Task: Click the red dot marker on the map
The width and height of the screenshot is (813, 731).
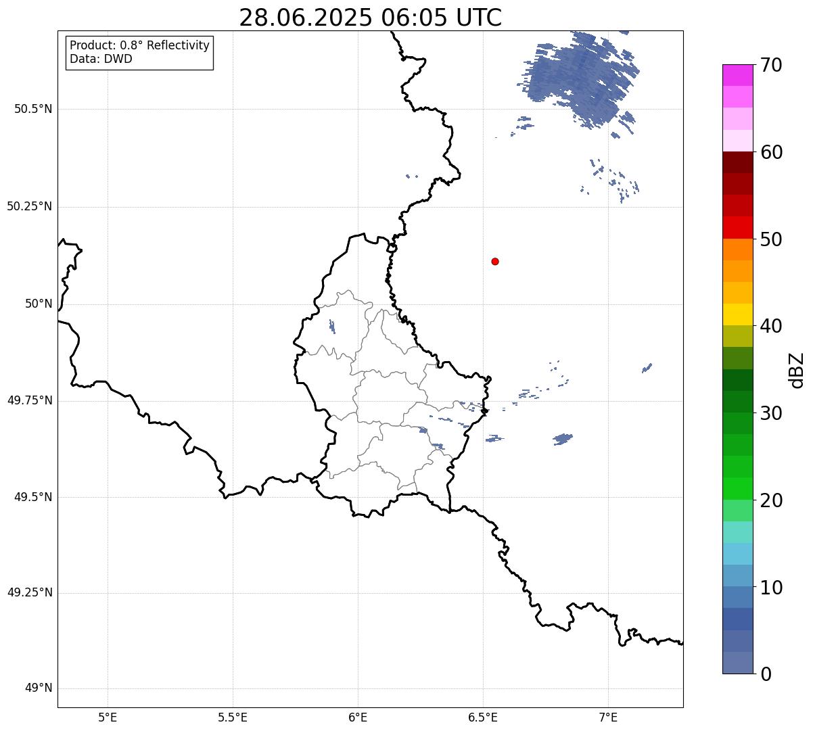Action: (495, 261)
